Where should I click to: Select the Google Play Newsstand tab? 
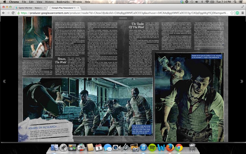(x=64, y=8)
